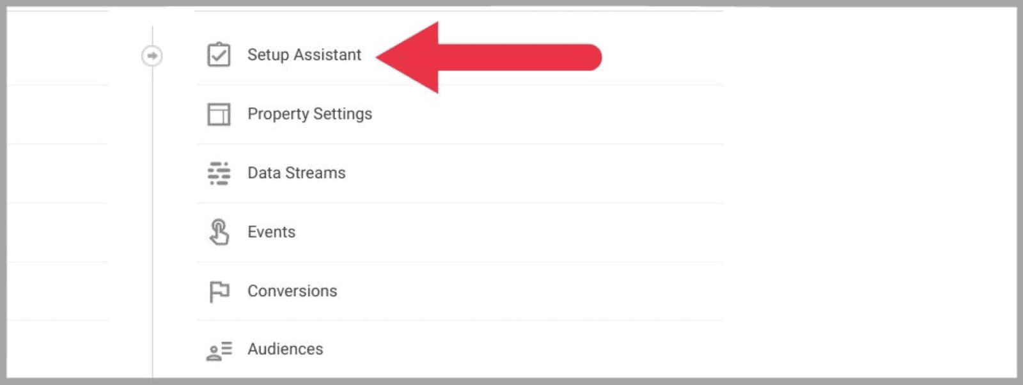Click the Events touch-hand icon
Image resolution: width=1023 pixels, height=385 pixels.
pyautogui.click(x=219, y=232)
